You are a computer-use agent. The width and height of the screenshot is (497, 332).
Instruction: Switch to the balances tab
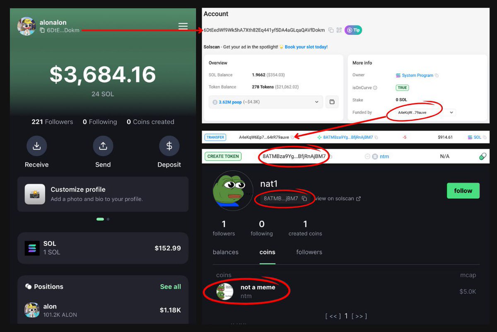tap(226, 252)
